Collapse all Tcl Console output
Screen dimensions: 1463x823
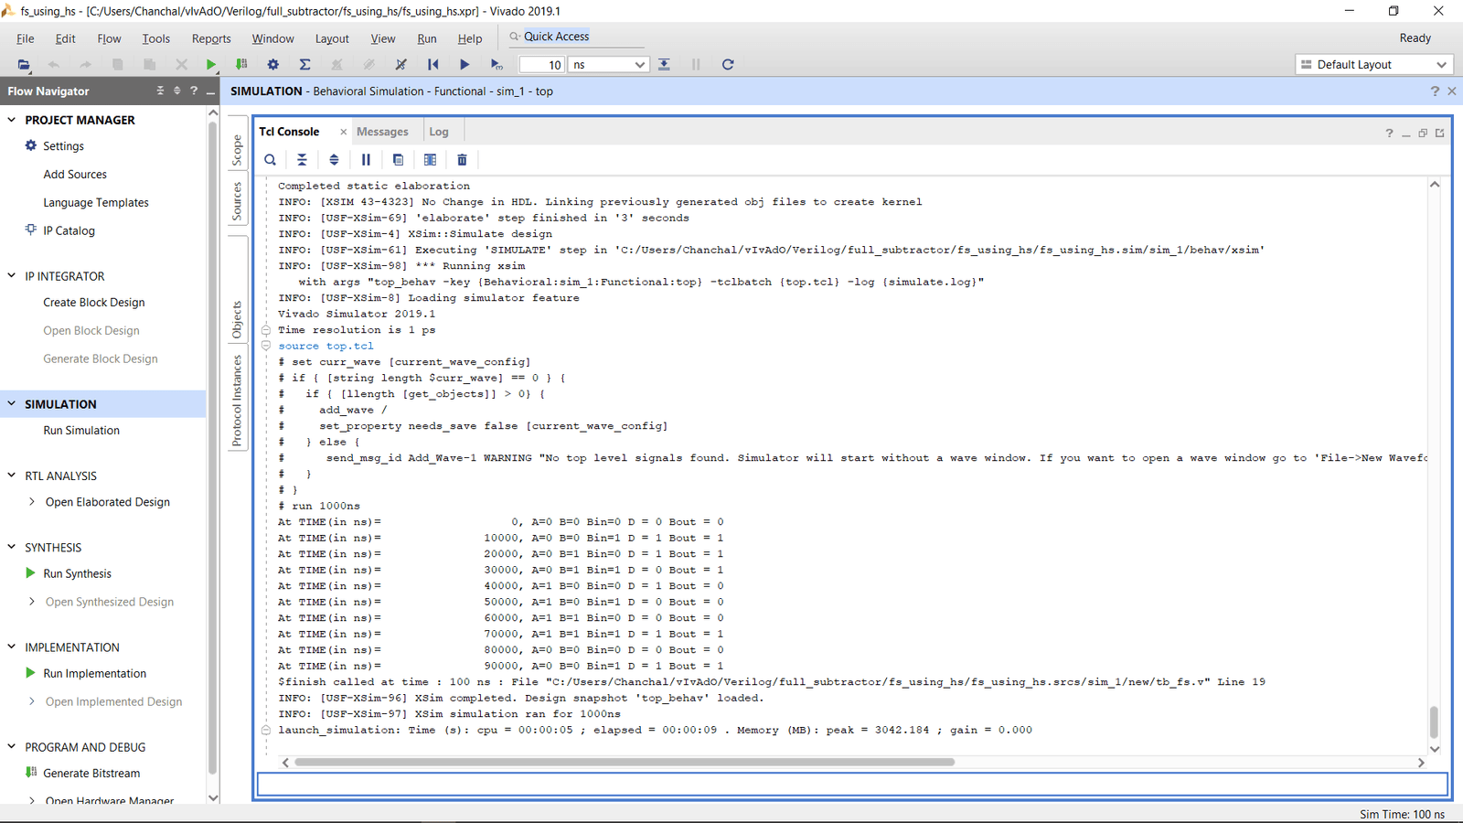point(302,160)
